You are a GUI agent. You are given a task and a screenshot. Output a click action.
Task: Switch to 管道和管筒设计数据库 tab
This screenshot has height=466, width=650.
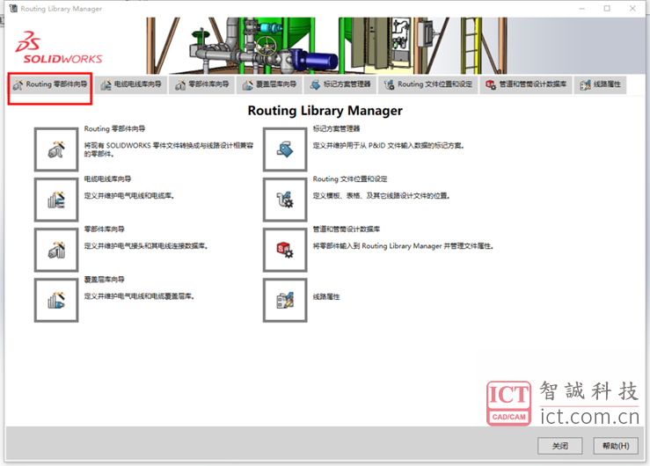click(x=526, y=85)
